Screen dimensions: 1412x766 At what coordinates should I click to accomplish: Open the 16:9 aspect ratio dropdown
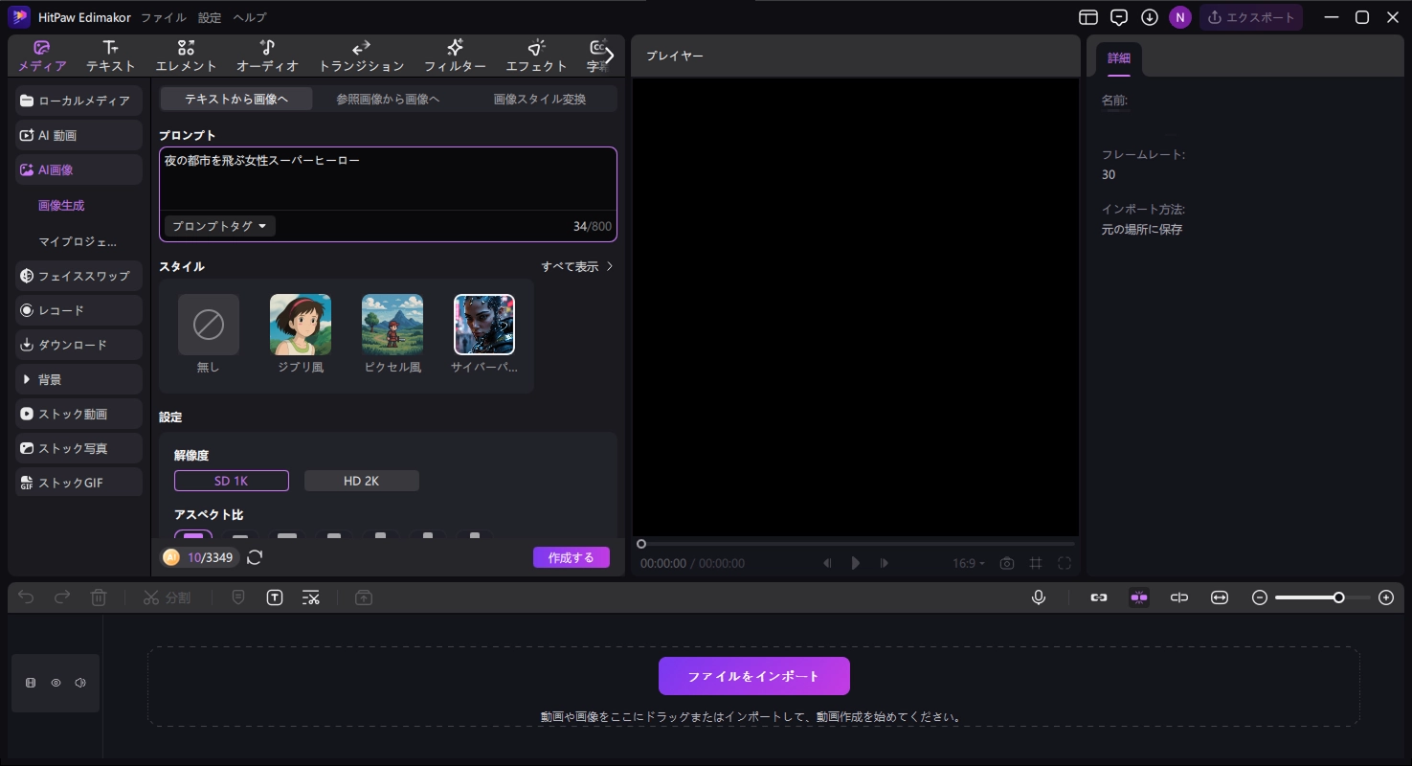pyautogui.click(x=969, y=563)
